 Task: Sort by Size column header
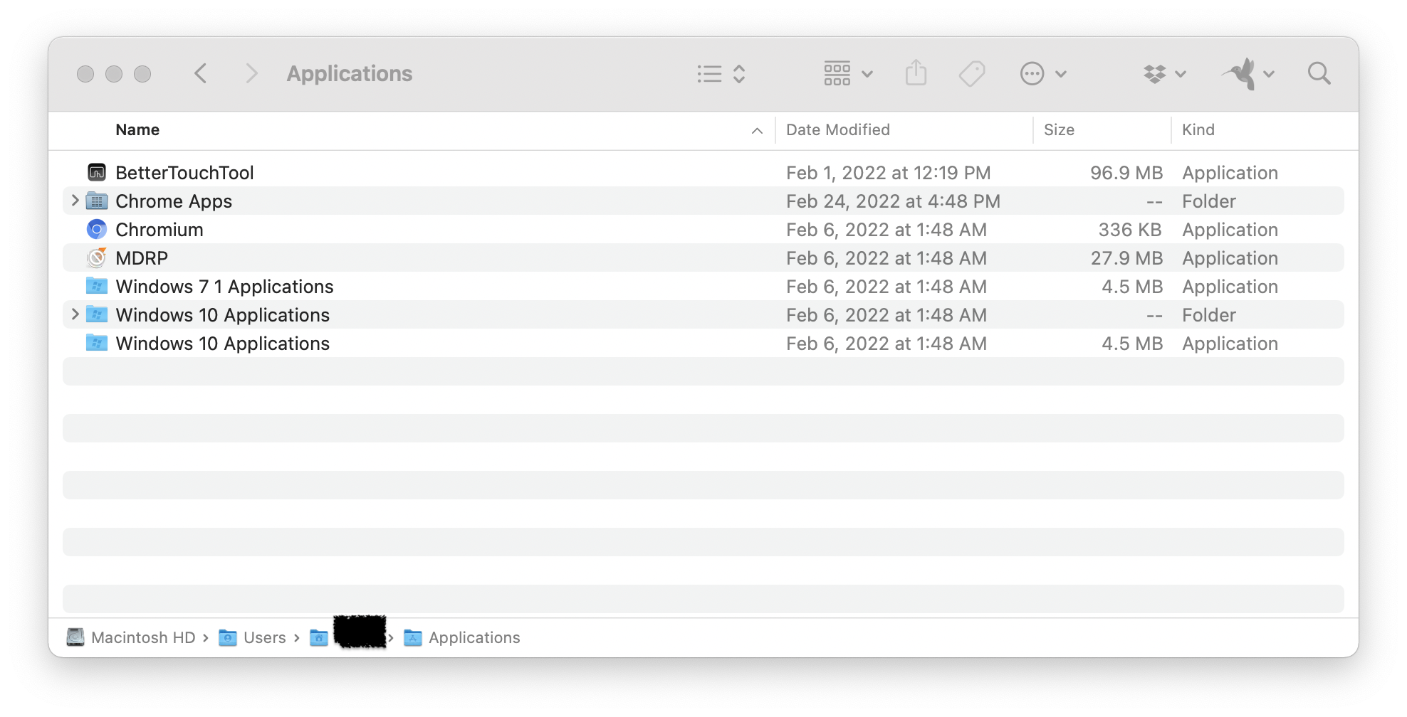(x=1059, y=129)
